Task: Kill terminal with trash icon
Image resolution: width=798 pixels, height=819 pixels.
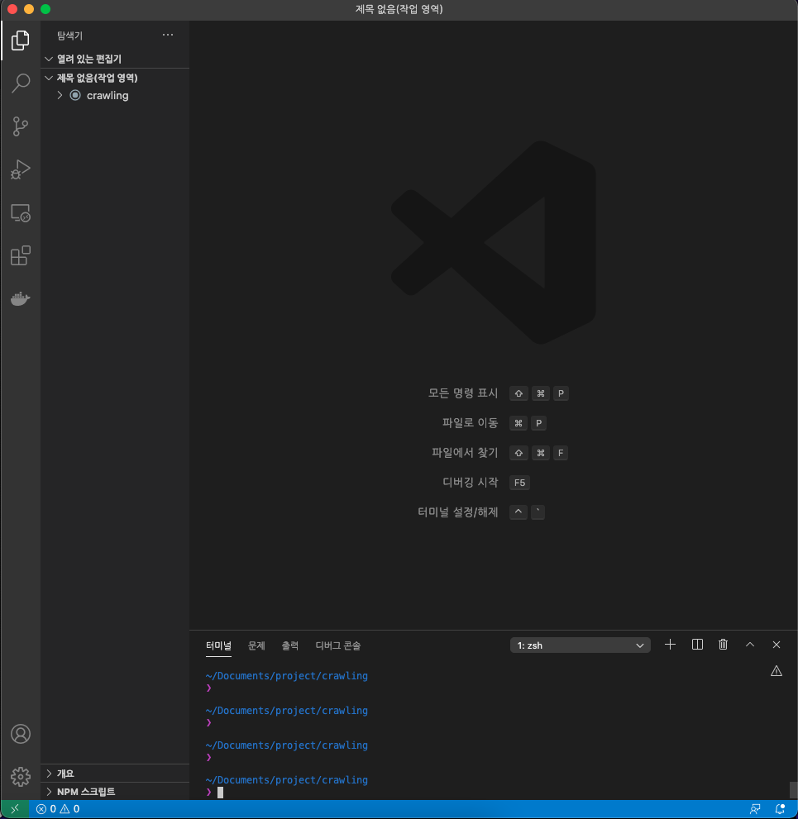Action: tap(724, 645)
